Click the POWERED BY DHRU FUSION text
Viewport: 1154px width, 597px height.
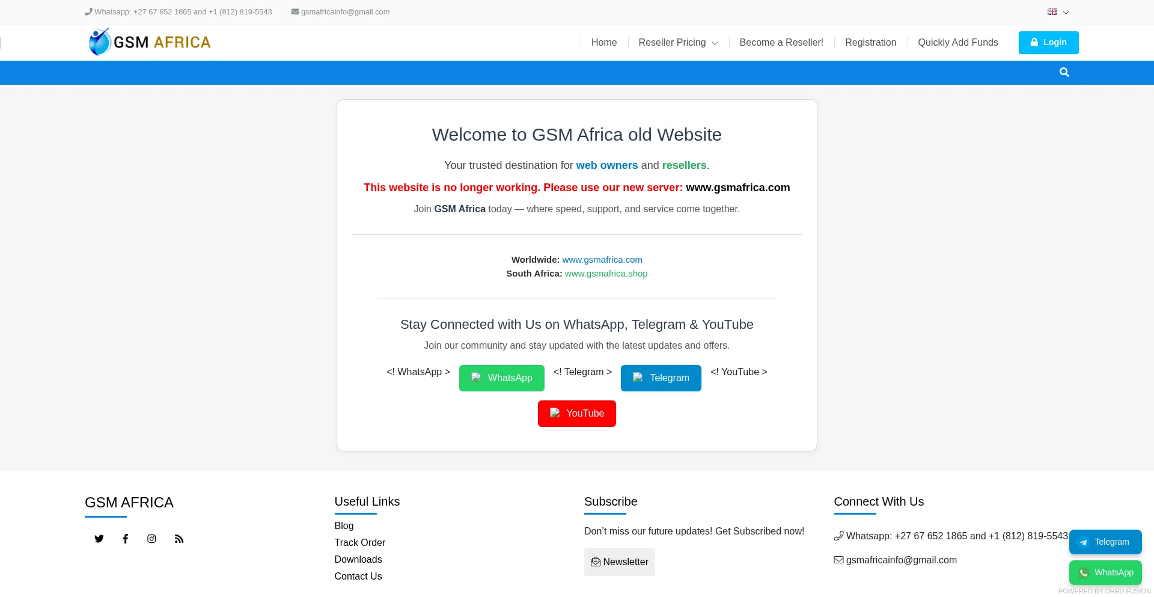pos(1104,592)
